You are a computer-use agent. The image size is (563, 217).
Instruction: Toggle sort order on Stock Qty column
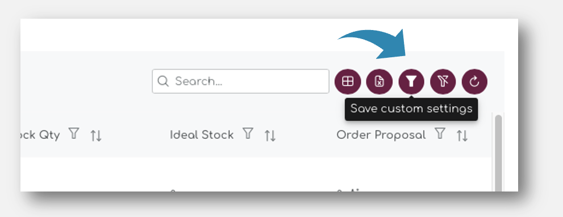tap(96, 135)
